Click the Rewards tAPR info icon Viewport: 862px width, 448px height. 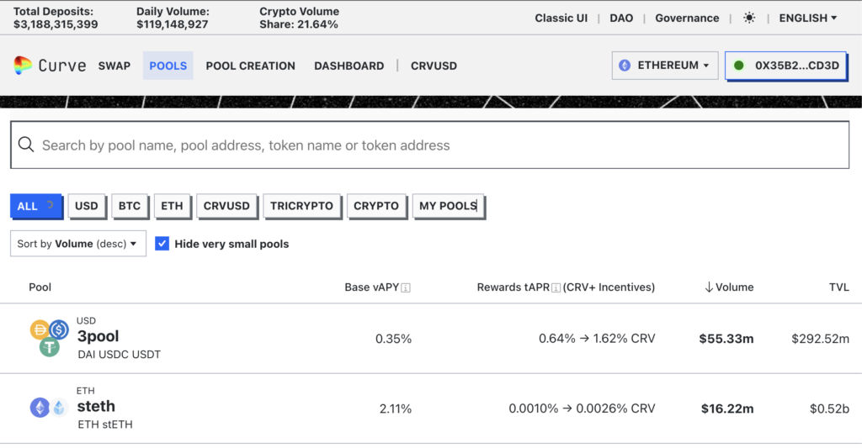point(556,287)
